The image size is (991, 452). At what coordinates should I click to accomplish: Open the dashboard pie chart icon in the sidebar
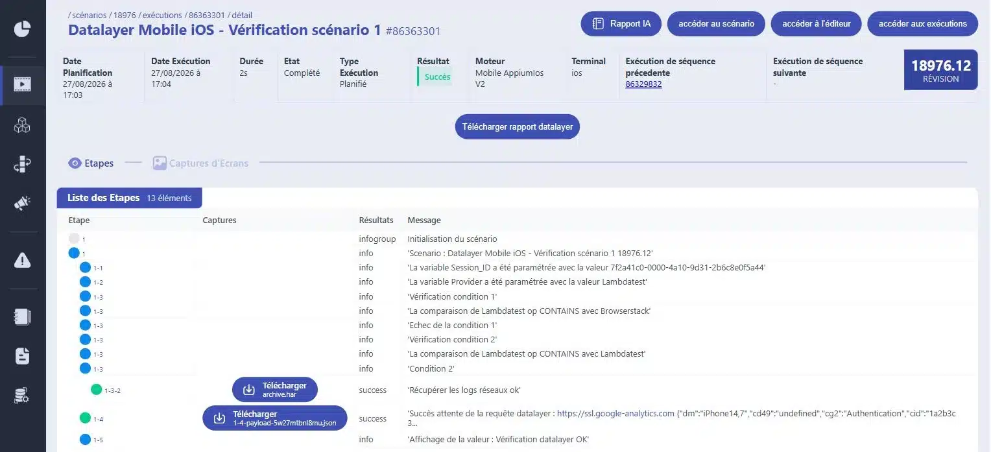(x=23, y=29)
